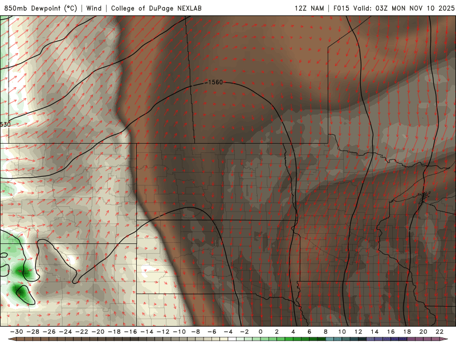Click the "10" legend value
This screenshot has width=456, height=342.
342,332
